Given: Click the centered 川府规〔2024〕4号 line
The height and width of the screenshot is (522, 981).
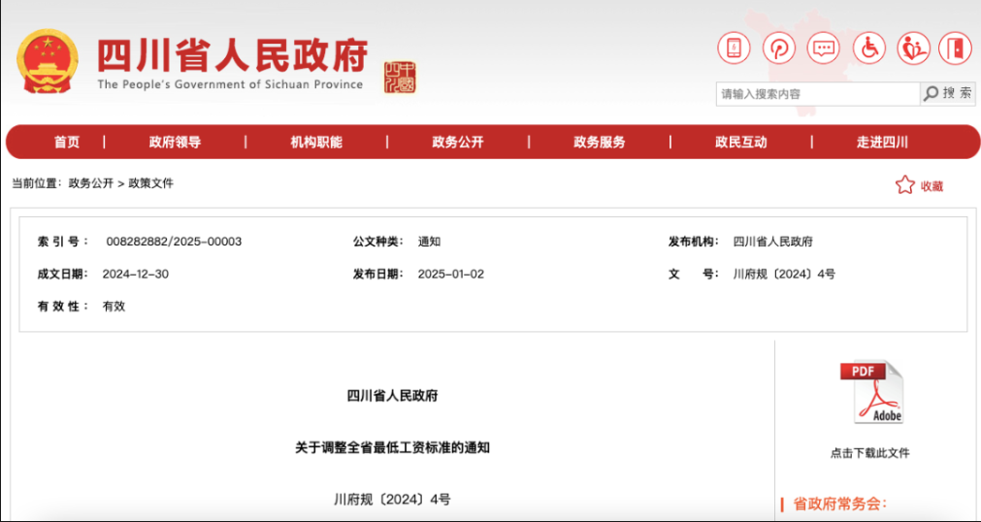Looking at the screenshot, I should 392,500.
